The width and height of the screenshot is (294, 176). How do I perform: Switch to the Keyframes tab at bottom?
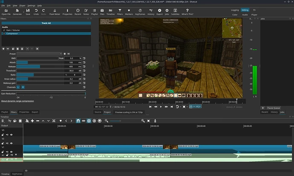point(17,174)
